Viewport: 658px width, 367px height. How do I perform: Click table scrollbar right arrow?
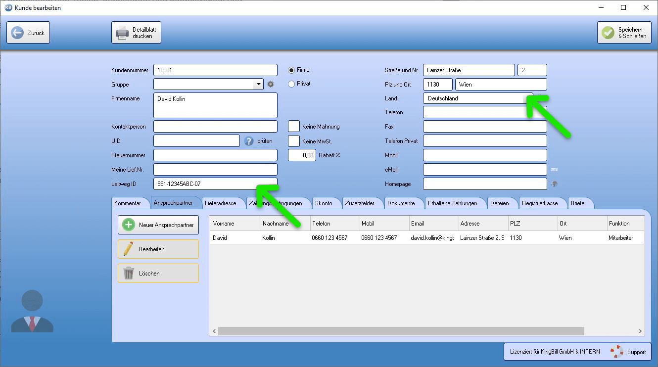pyautogui.click(x=640, y=331)
